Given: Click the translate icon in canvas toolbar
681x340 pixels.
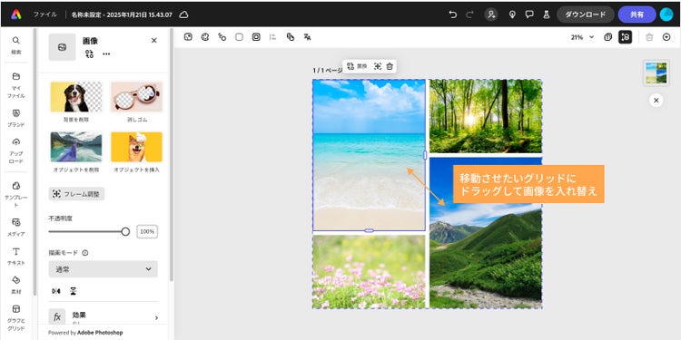Looking at the screenshot, I should [x=307, y=37].
